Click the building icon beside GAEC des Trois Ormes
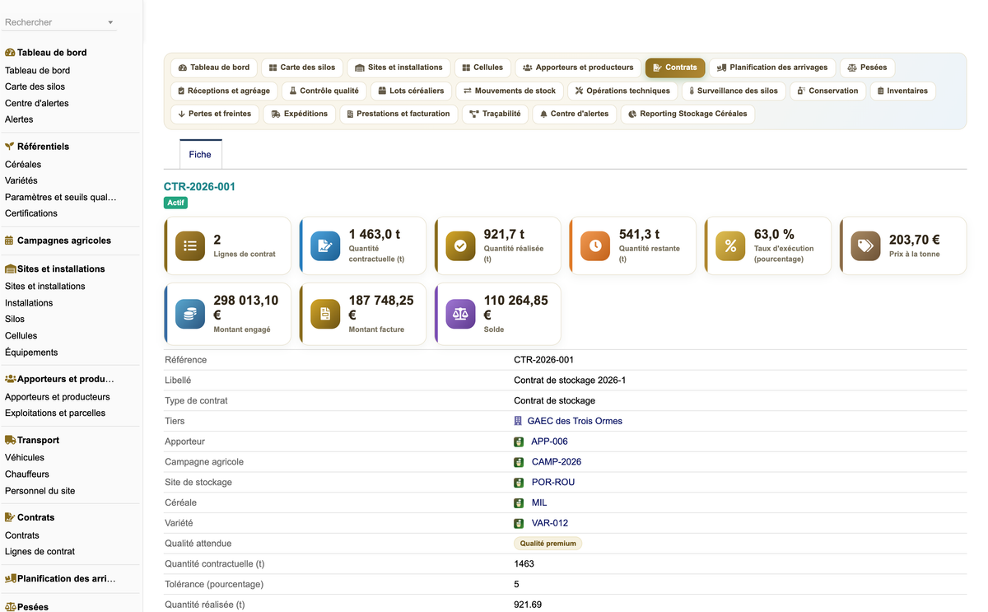Image resolution: width=988 pixels, height=612 pixels. click(x=518, y=421)
